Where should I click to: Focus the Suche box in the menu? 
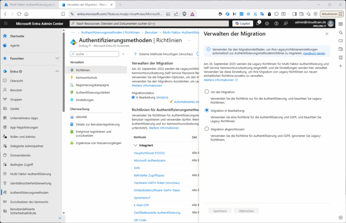pos(95,54)
